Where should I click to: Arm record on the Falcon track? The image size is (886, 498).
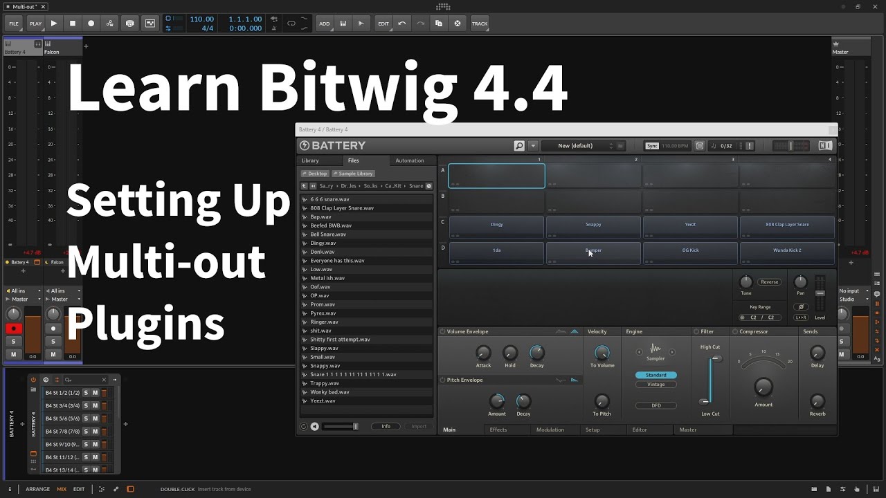53,329
